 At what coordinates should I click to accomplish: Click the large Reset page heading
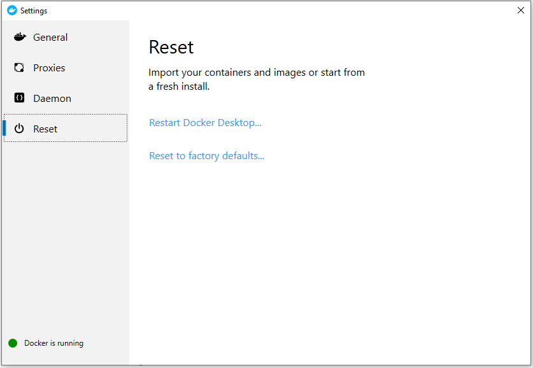171,47
